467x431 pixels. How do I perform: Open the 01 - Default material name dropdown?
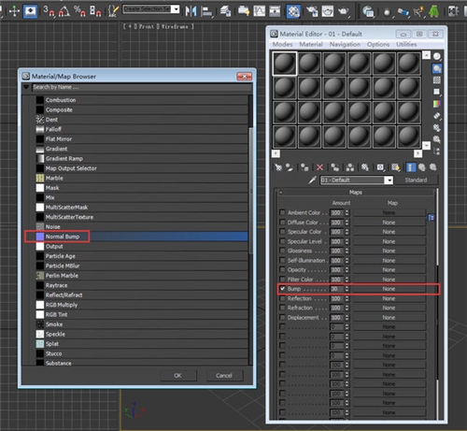coord(389,180)
